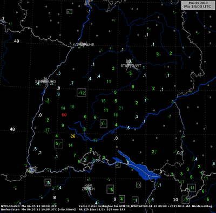Click the STRASBOURG city label

coord(45,81)
